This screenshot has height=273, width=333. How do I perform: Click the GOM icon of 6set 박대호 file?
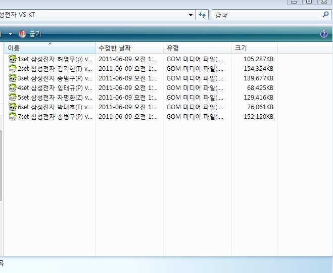pos(13,107)
